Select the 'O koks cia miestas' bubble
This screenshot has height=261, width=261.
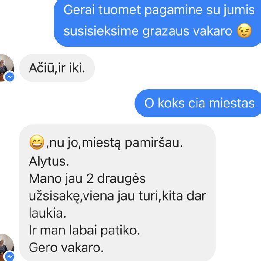click(198, 103)
